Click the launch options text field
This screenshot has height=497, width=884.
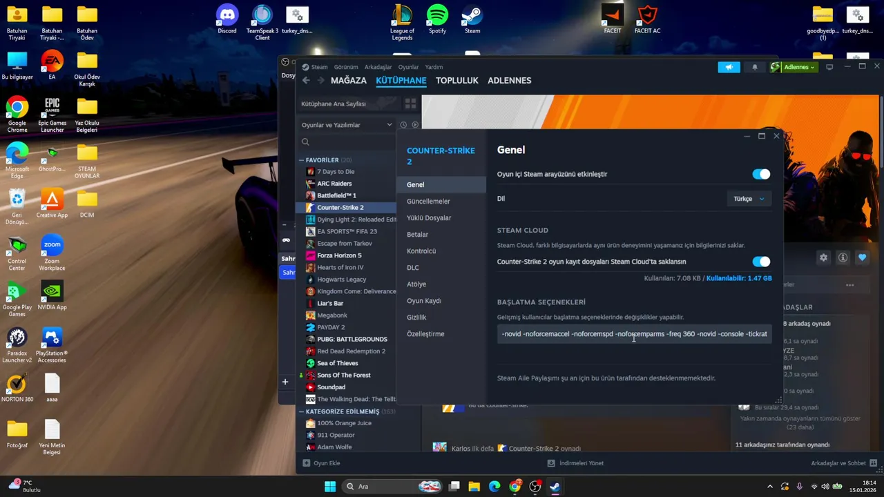(x=634, y=334)
